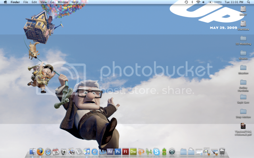Expand battery status menu showing 100%

(x=214, y=2)
